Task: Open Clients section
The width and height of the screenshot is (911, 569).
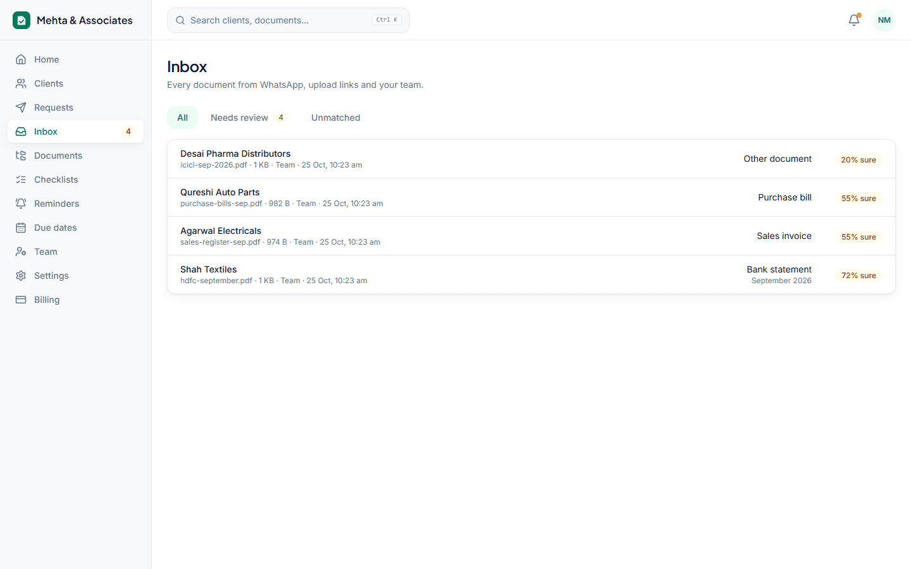Action: coord(76,83)
